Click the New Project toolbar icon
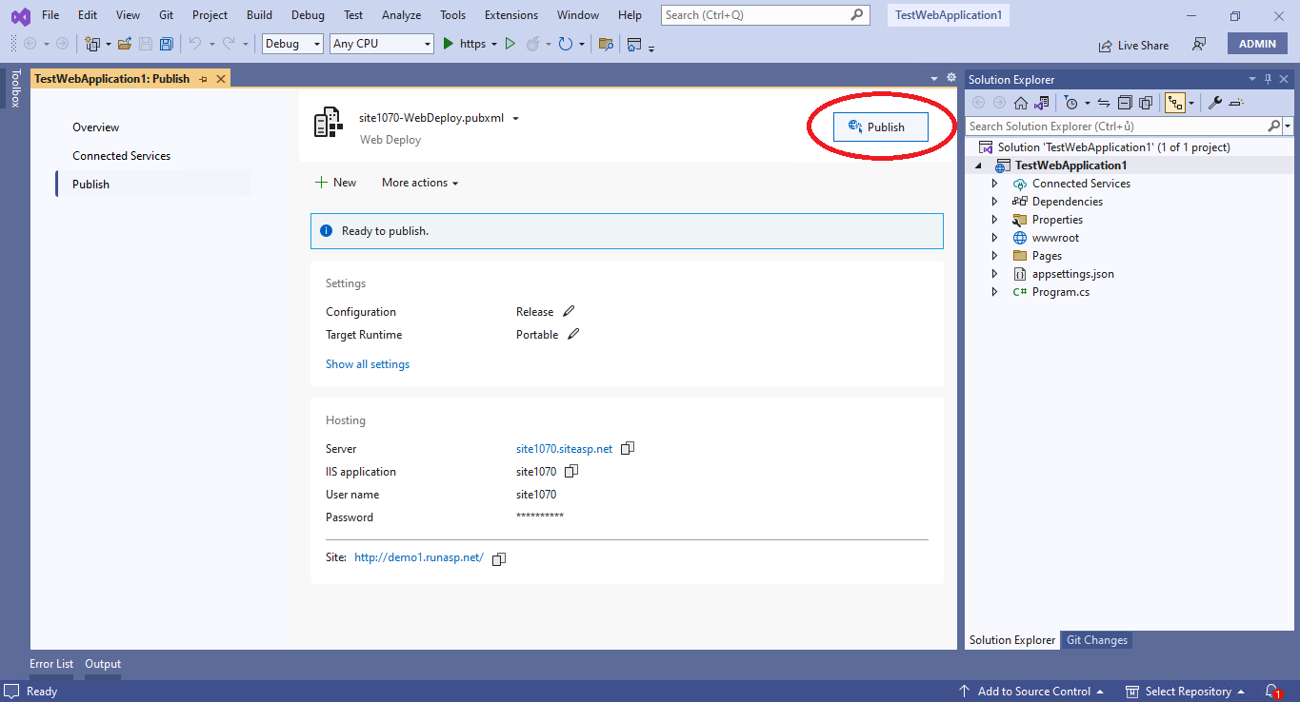This screenshot has width=1300, height=702. click(x=93, y=44)
